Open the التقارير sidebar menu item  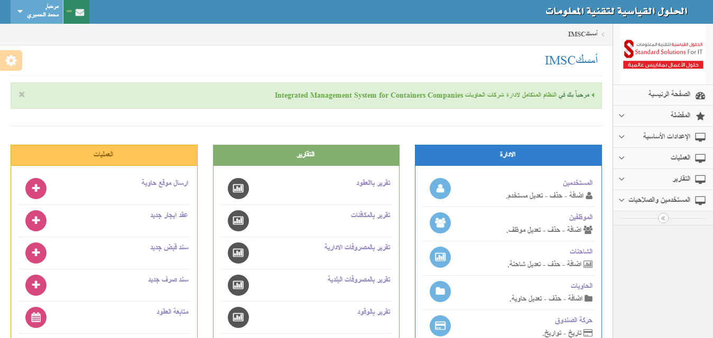coord(663,180)
